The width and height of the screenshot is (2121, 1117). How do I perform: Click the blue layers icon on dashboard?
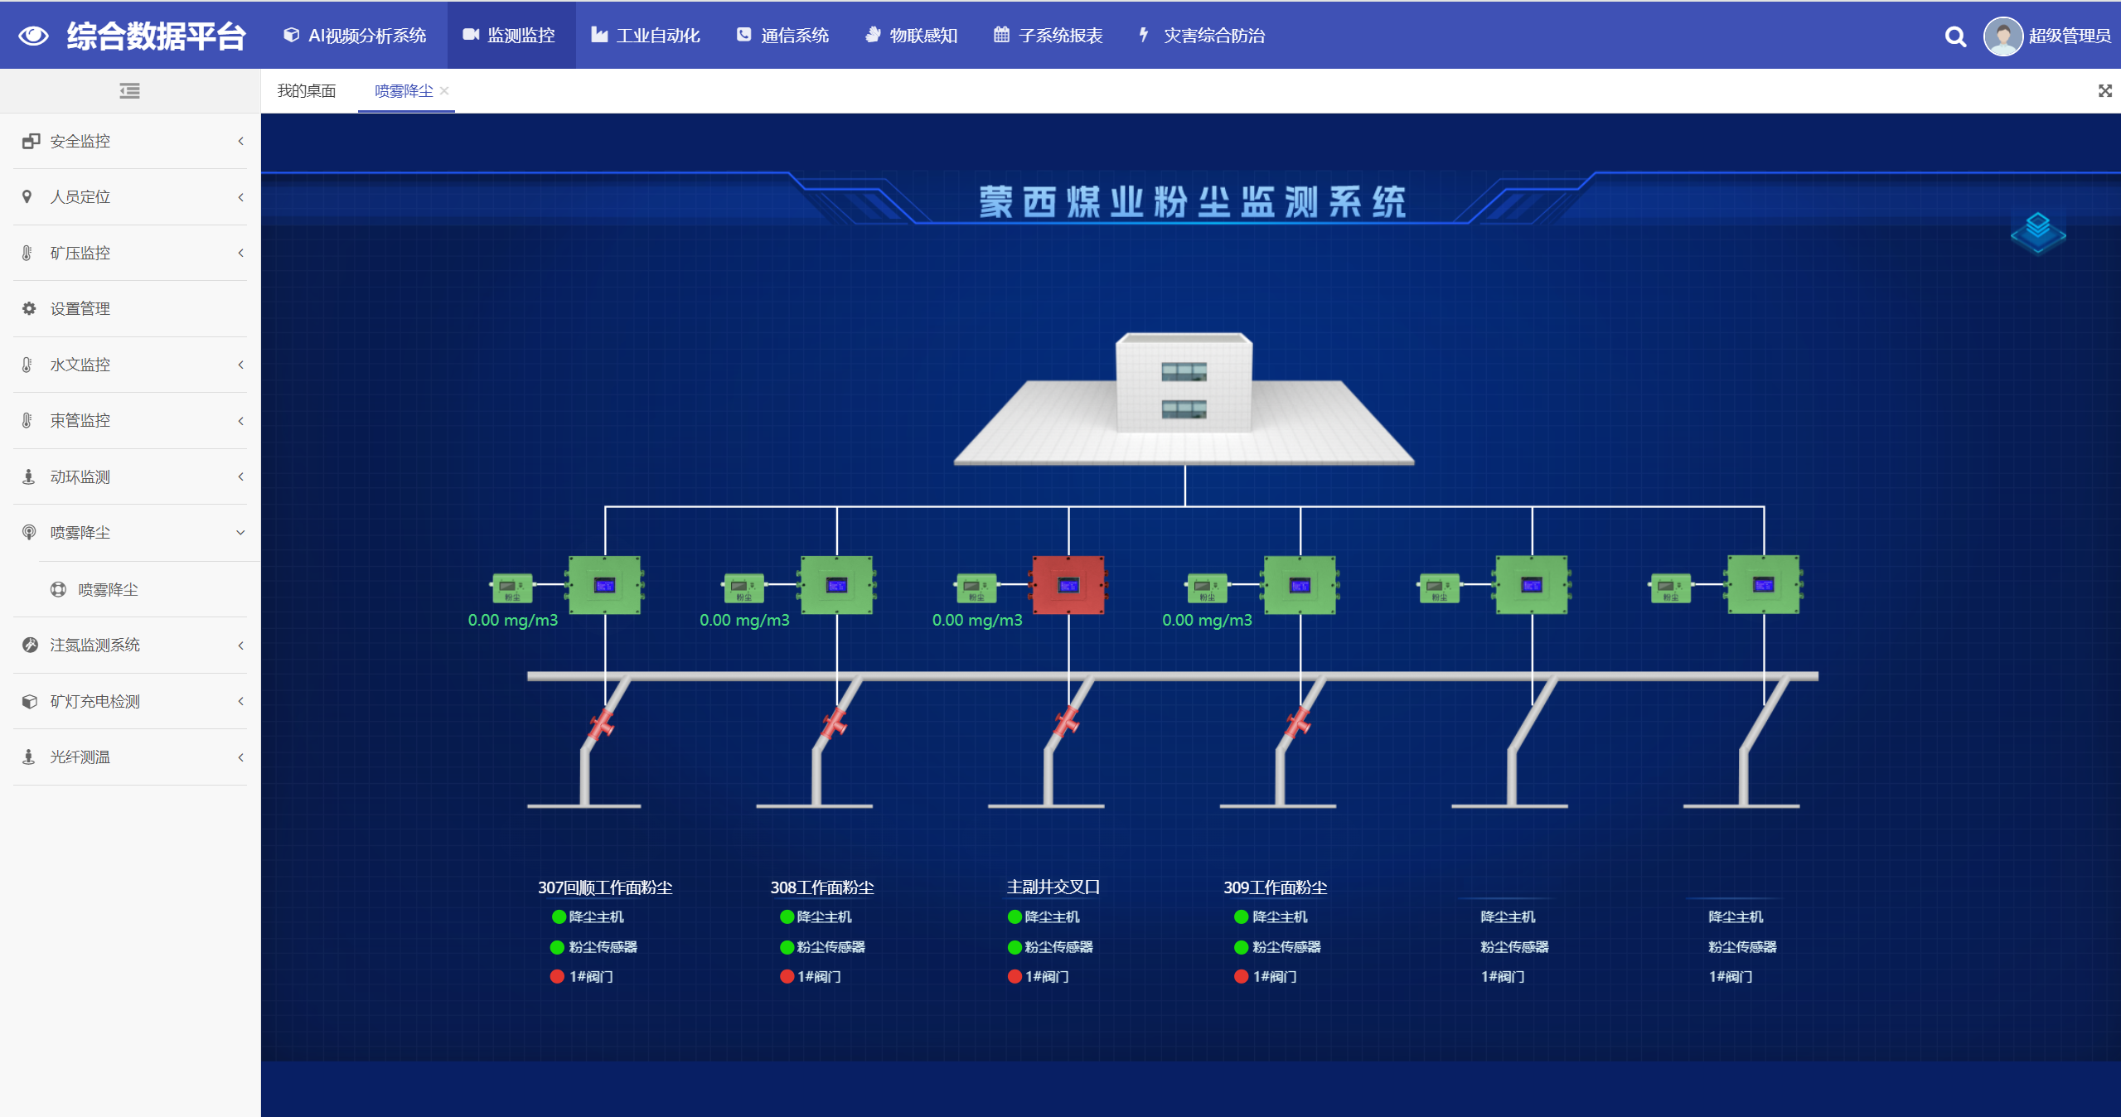pos(2037,232)
